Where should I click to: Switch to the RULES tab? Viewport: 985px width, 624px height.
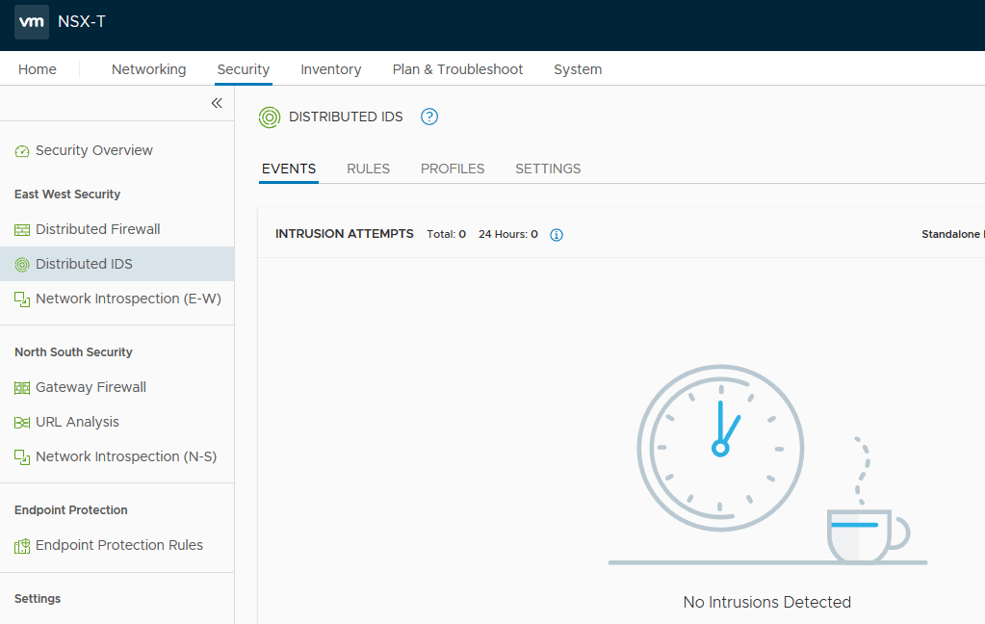click(x=368, y=169)
